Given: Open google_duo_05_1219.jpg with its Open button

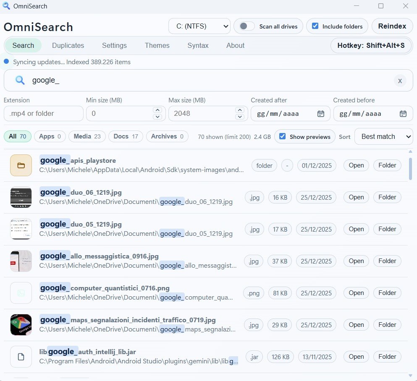Looking at the screenshot, I should (356, 229).
